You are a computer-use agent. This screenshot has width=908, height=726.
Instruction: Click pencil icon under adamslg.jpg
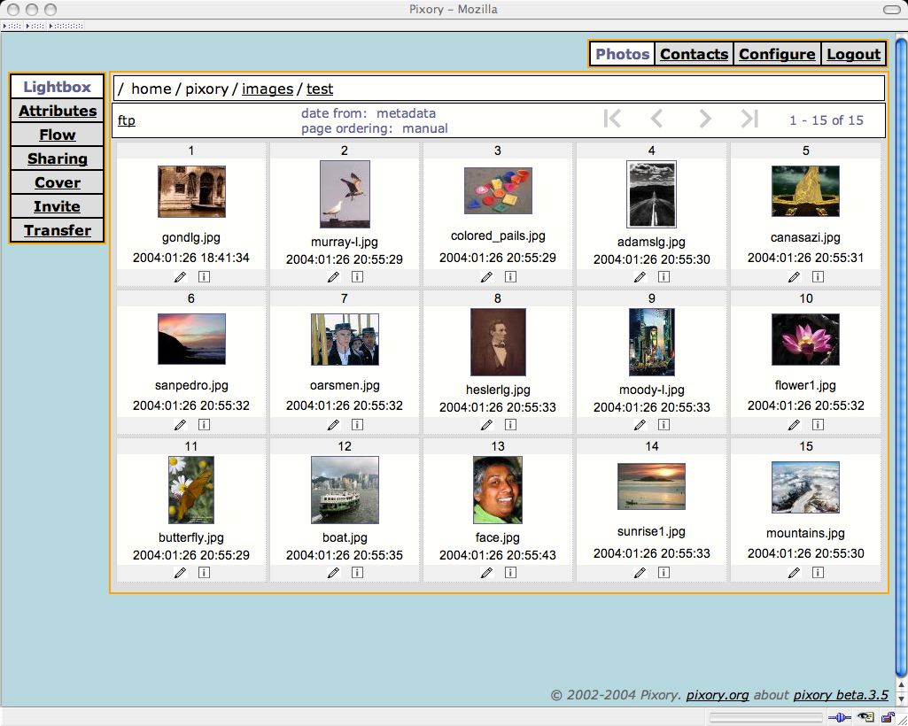click(640, 277)
